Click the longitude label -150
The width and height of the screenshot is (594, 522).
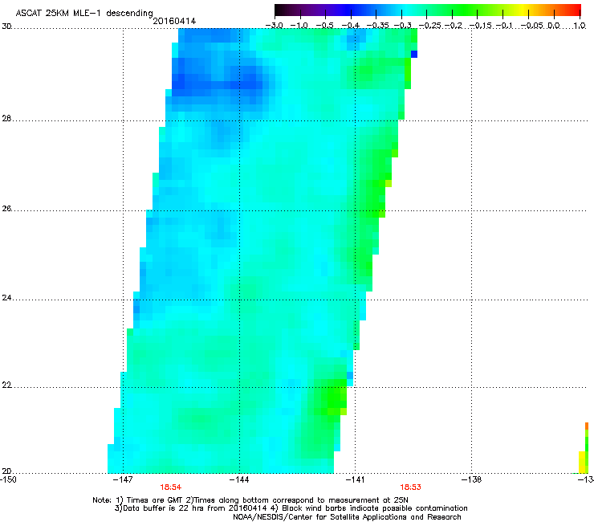pos(8,479)
